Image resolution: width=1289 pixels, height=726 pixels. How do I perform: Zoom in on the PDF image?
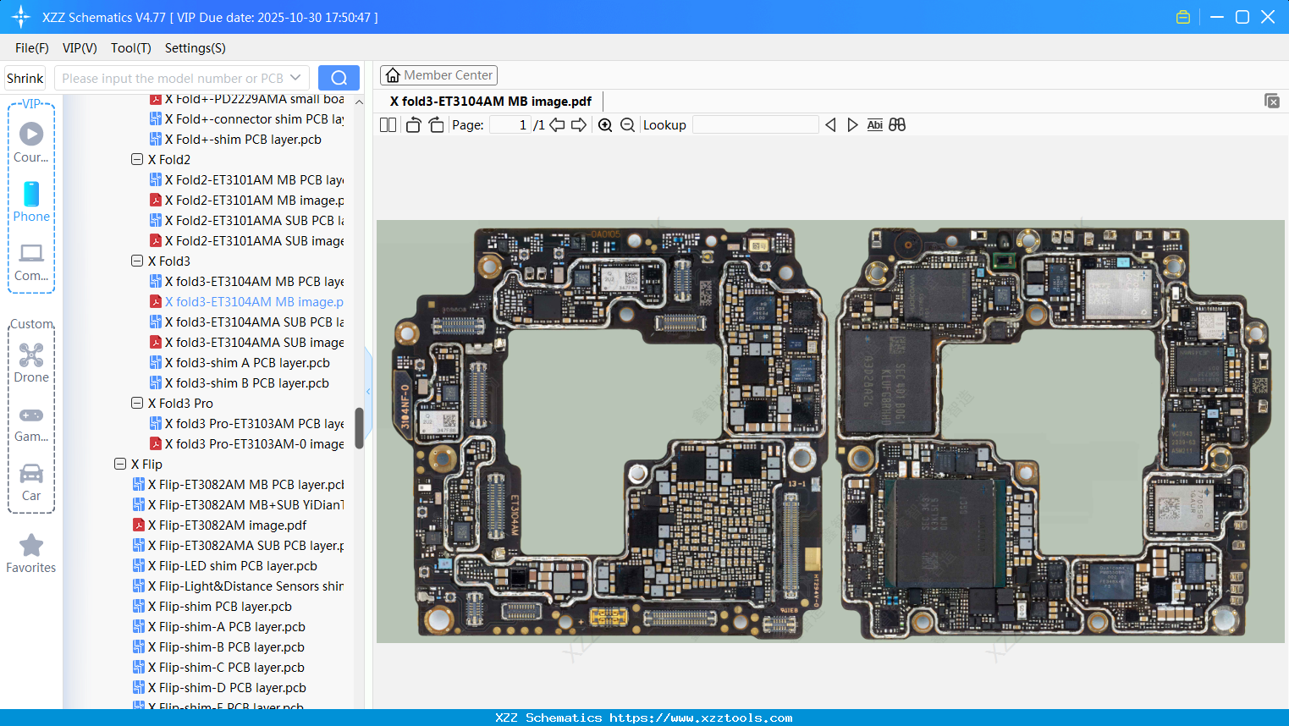[605, 124]
